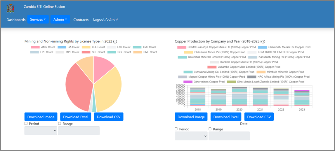335x151 pixels.
Task: Toggle Konkola Copper Mines legend entry
Action: (x=244, y=62)
